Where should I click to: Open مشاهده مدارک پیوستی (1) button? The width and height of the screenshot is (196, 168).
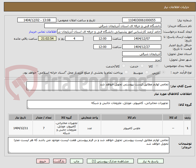coord(110,161)
